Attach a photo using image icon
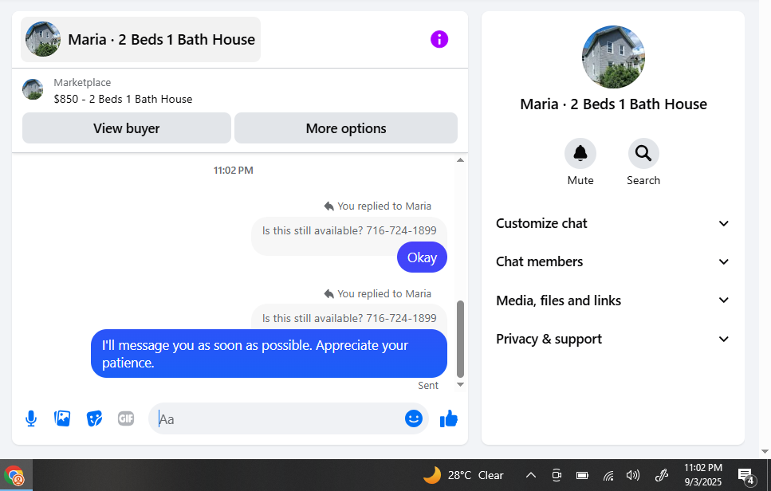The image size is (771, 491). [62, 418]
